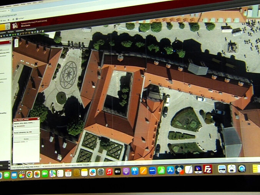Viewport: 260px width, 195px height.
Task: Open System Settings gear in Dock
Action: coord(101,172)
